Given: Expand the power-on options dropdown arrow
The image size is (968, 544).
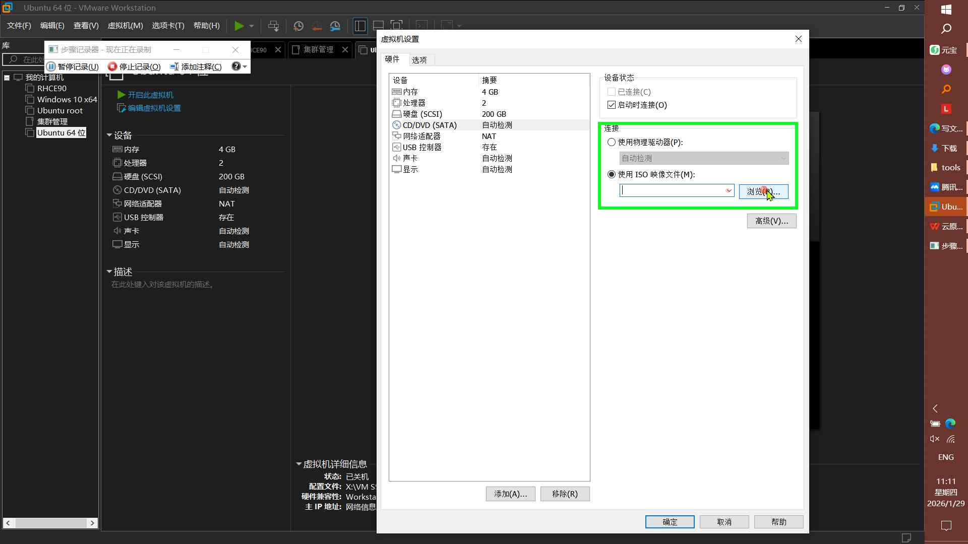Looking at the screenshot, I should pyautogui.click(x=252, y=26).
